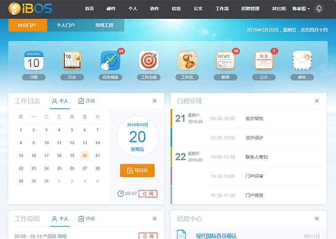The image size is (336, 239).
Task: Close the 工作日志 panel
Action: click(154, 101)
